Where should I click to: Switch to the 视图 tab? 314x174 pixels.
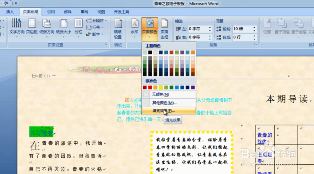tap(101, 12)
